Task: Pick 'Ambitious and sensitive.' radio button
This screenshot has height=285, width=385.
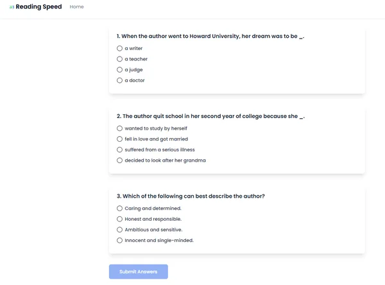Action: pyautogui.click(x=119, y=230)
